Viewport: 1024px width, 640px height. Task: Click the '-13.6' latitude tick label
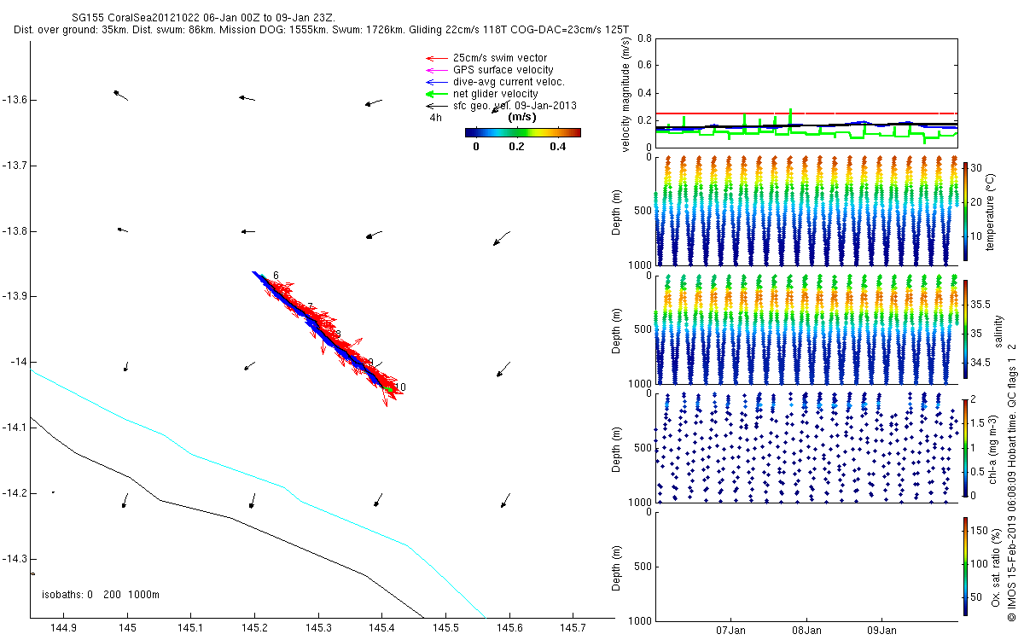pyautogui.click(x=15, y=100)
